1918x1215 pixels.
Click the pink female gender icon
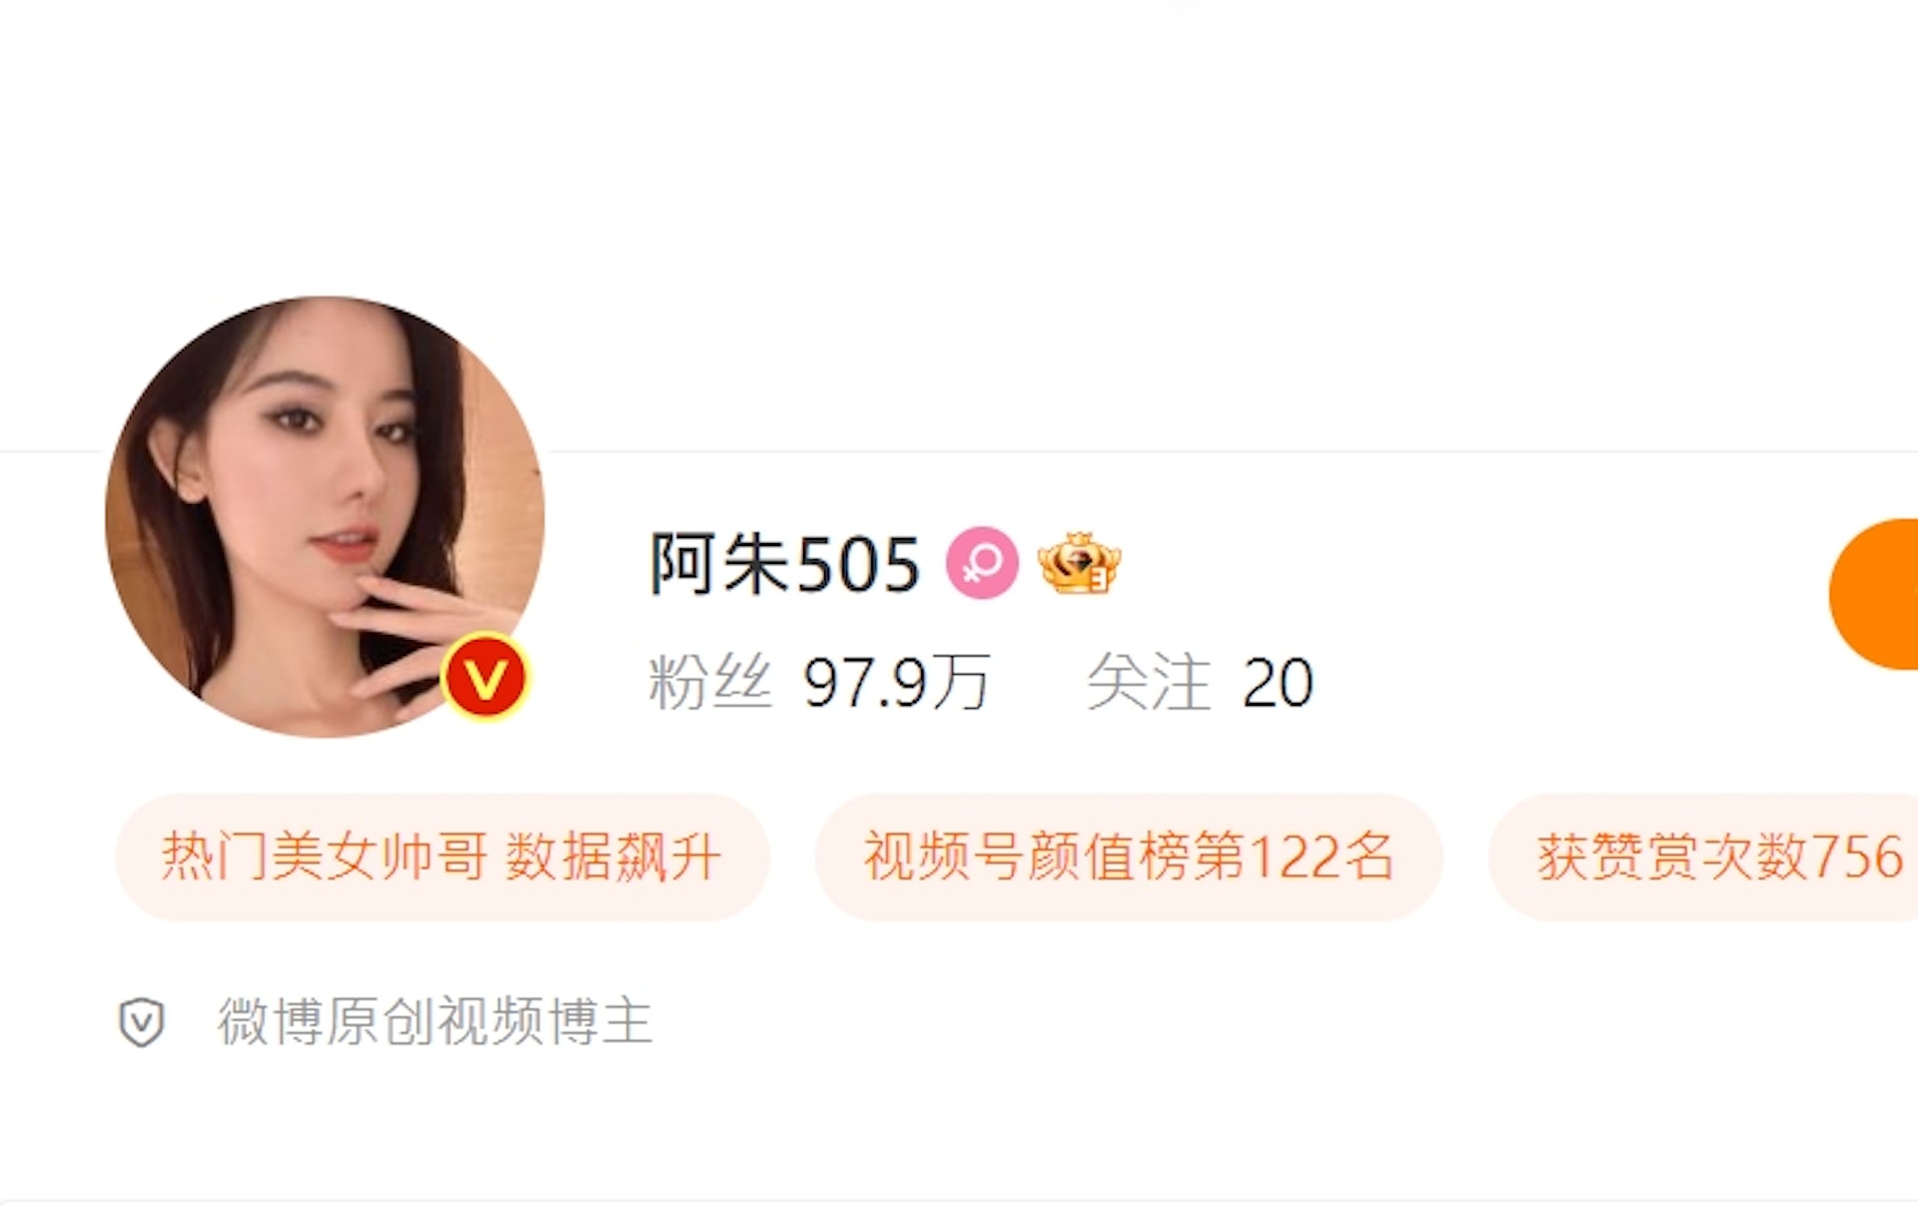coord(982,563)
